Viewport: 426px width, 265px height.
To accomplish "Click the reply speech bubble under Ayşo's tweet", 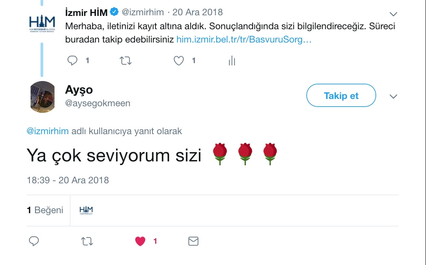I will coord(34,241).
